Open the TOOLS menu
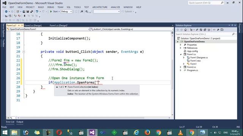 click(77, 7)
